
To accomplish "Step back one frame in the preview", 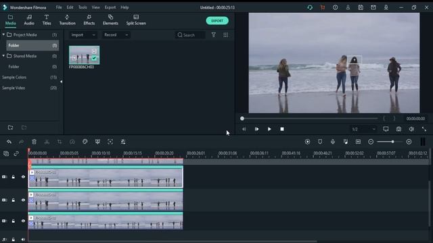I will (244, 129).
